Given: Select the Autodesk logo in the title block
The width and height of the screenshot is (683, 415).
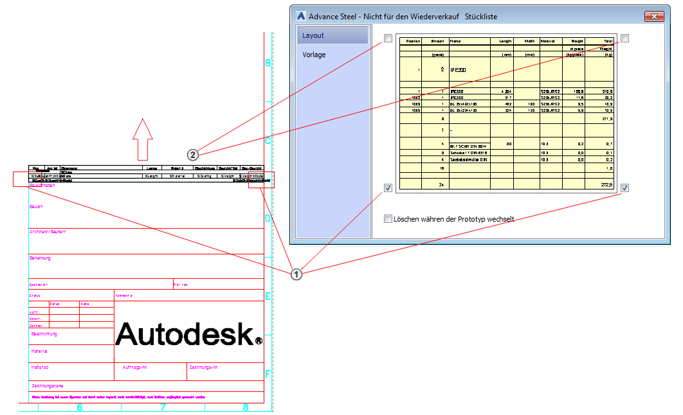Looking at the screenshot, I should click(189, 334).
